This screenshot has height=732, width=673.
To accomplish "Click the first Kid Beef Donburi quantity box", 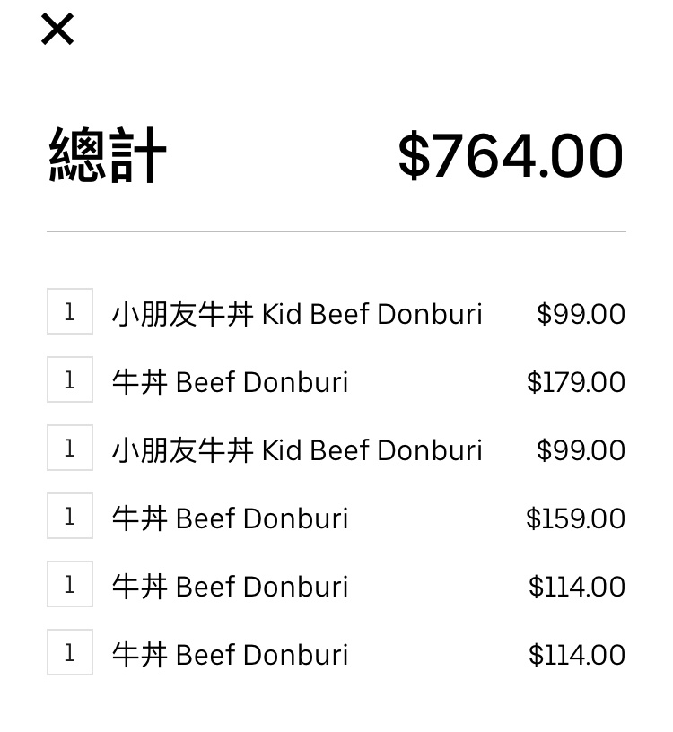I will coord(70,312).
